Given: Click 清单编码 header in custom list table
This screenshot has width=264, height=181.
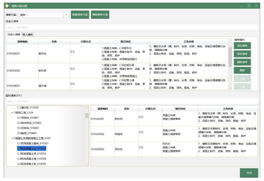Looking at the screenshot, I should 22,42.
